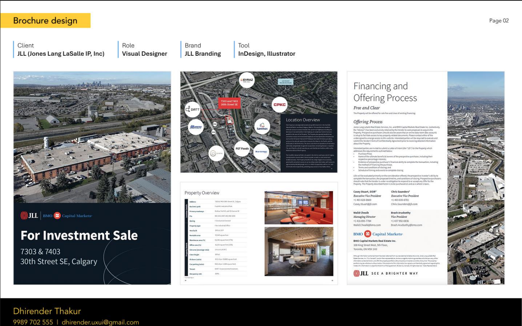The width and height of the screenshot is (522, 326).
Task: Click Walid Cheaib contact name
Action: (361, 213)
